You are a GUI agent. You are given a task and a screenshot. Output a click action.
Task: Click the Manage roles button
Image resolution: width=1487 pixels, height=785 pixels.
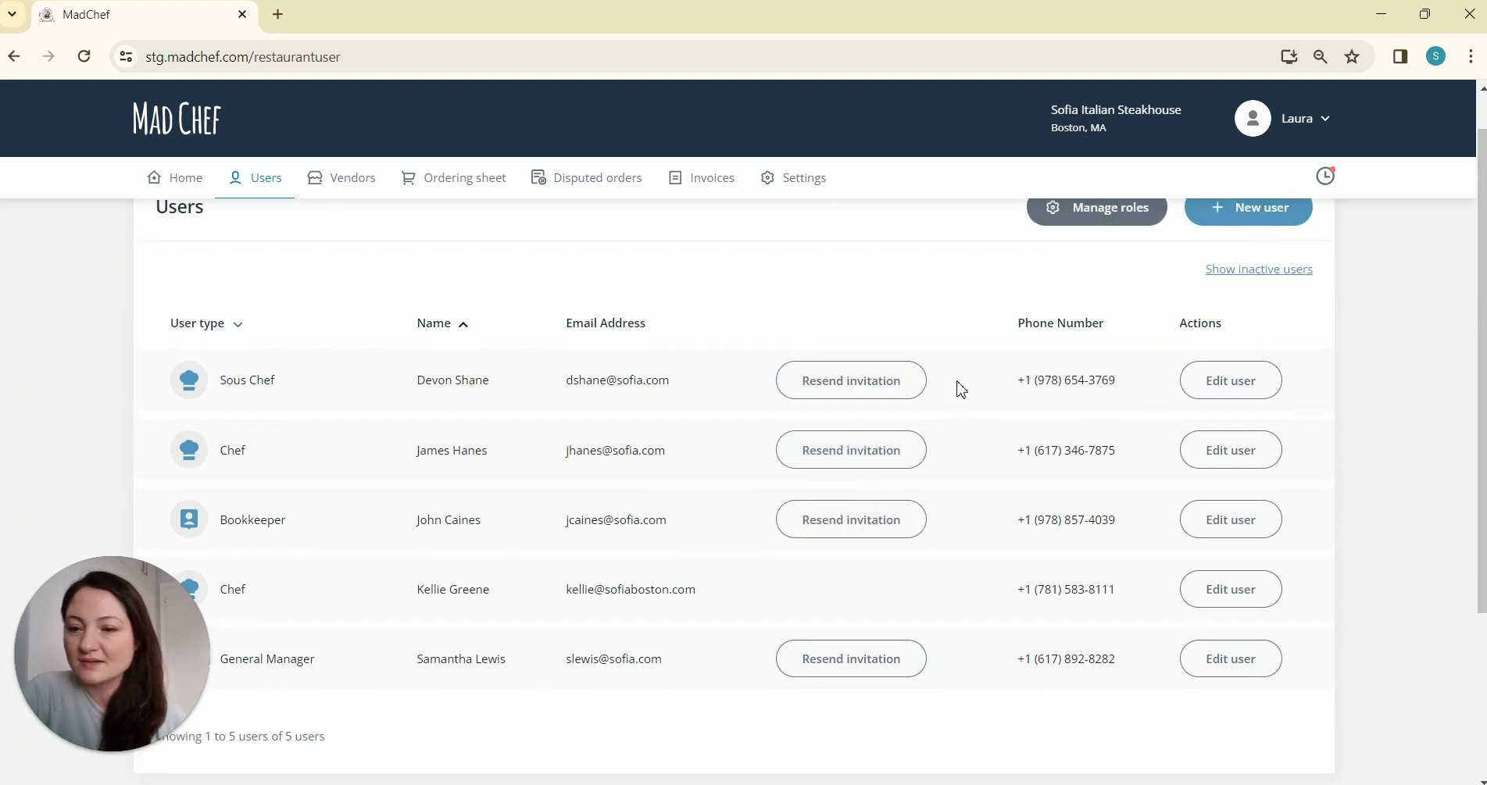[x=1097, y=209]
